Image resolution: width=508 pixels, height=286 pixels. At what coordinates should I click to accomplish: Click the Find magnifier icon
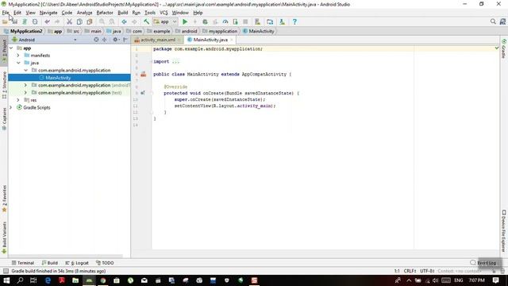point(102,21)
